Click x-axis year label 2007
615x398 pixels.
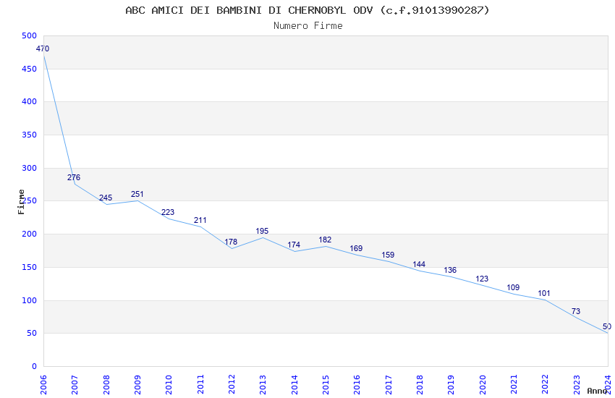pos(75,385)
